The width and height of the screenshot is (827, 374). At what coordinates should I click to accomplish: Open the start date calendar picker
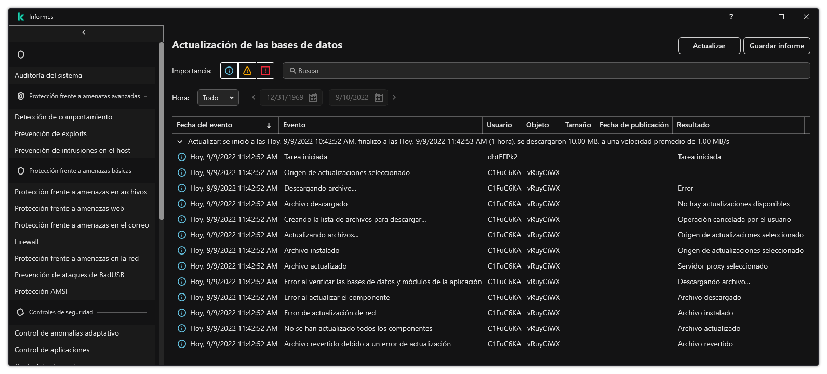(313, 98)
